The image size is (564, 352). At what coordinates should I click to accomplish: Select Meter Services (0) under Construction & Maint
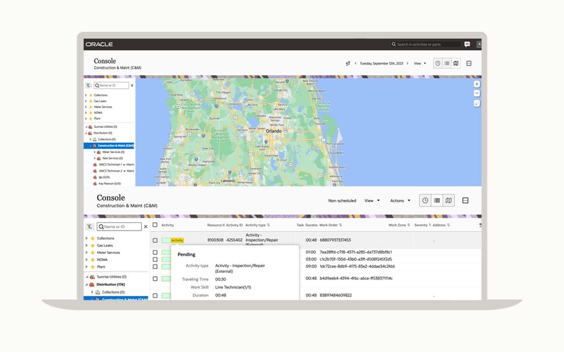pyautogui.click(x=113, y=152)
